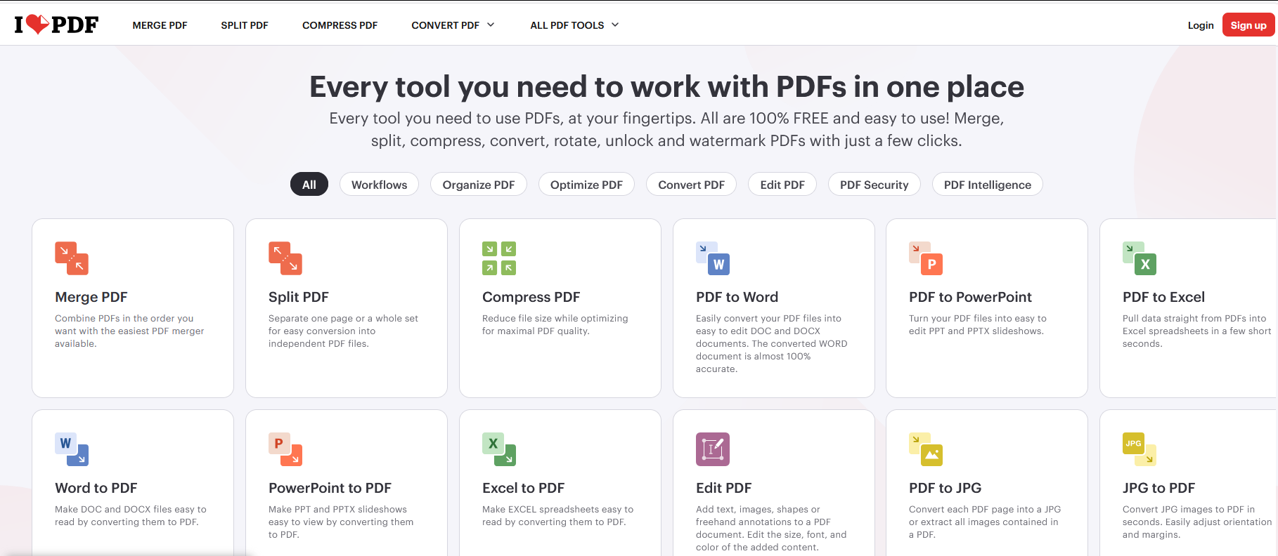1278x556 pixels.
Task: Expand the All PDF Tools dropdown
Action: coord(574,25)
